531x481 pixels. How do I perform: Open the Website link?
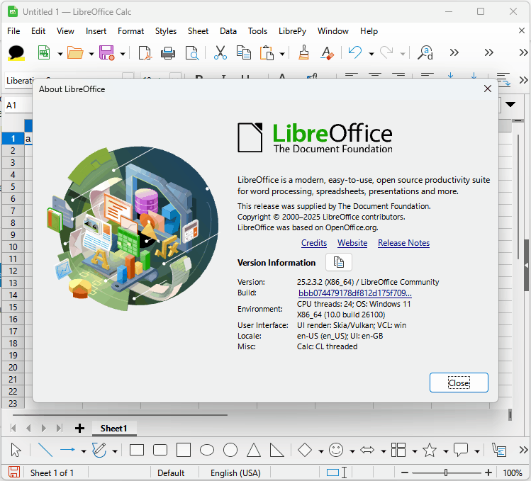click(x=352, y=243)
